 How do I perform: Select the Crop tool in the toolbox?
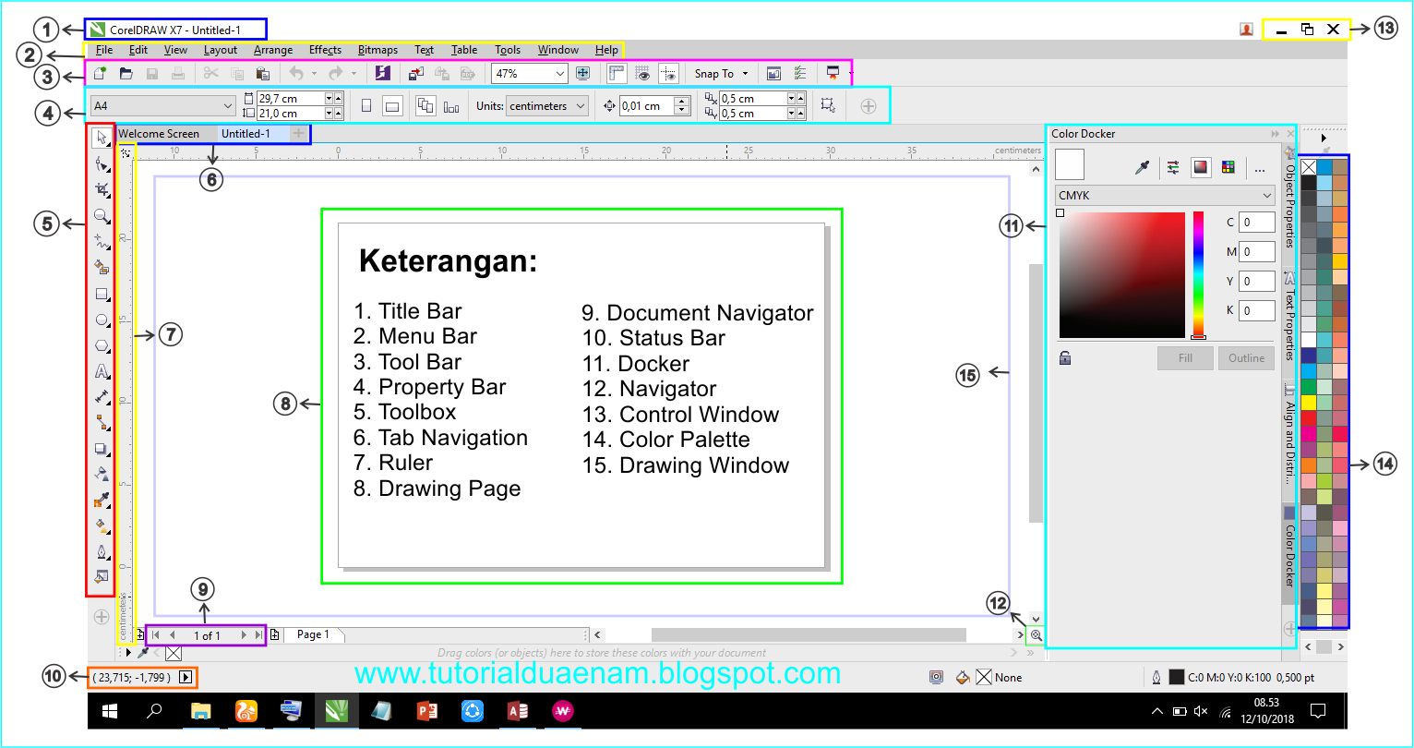pos(102,189)
